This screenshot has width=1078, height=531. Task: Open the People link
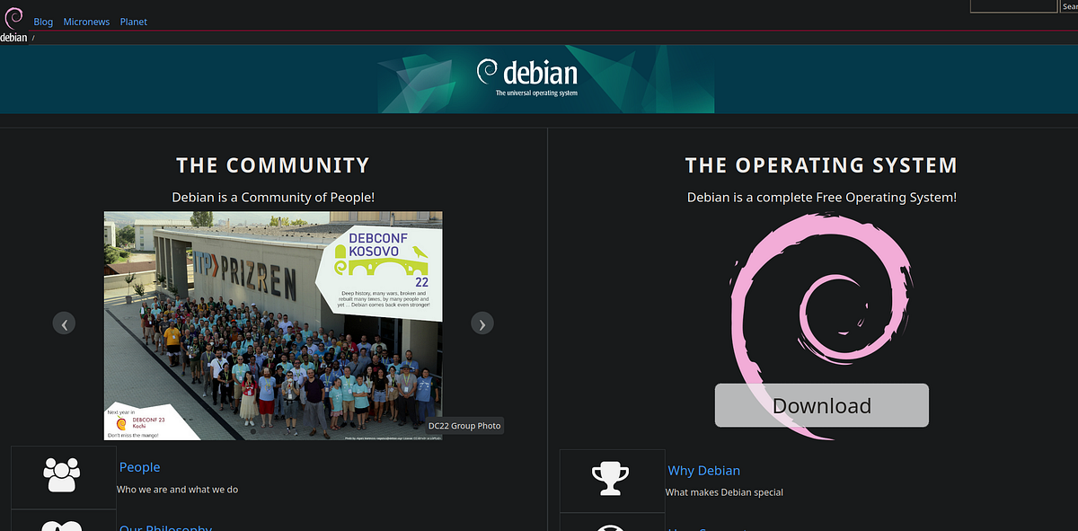click(x=139, y=467)
